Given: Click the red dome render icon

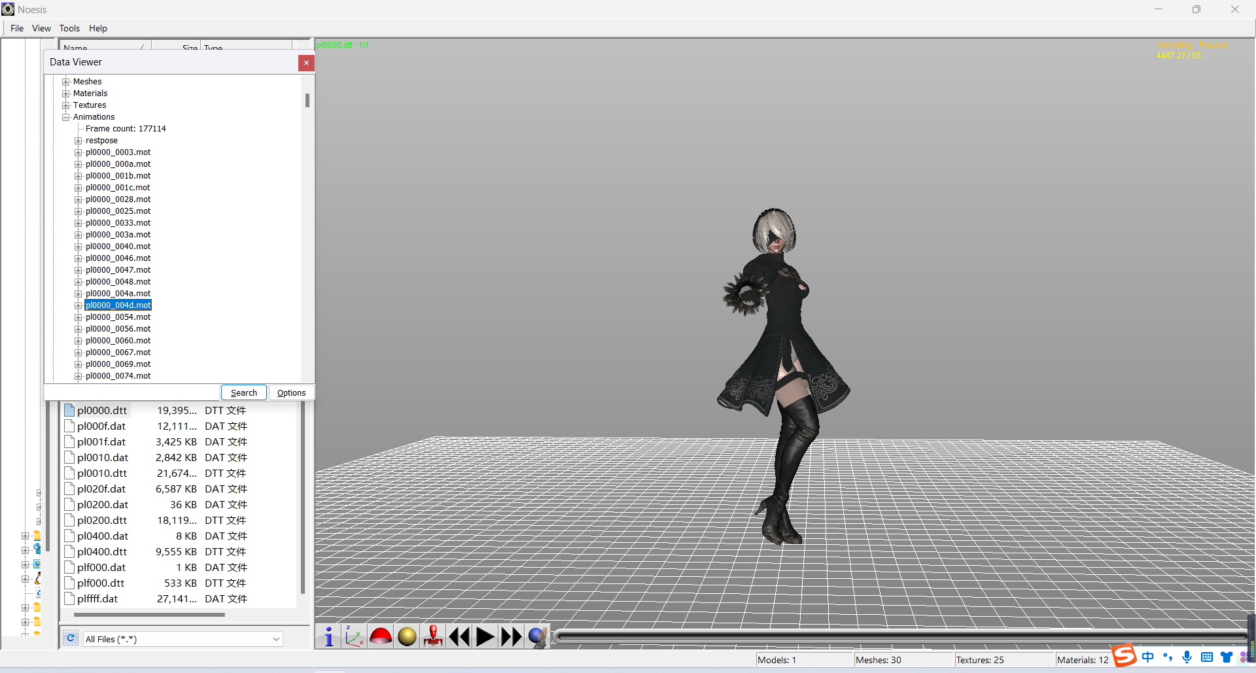Looking at the screenshot, I should [x=381, y=636].
